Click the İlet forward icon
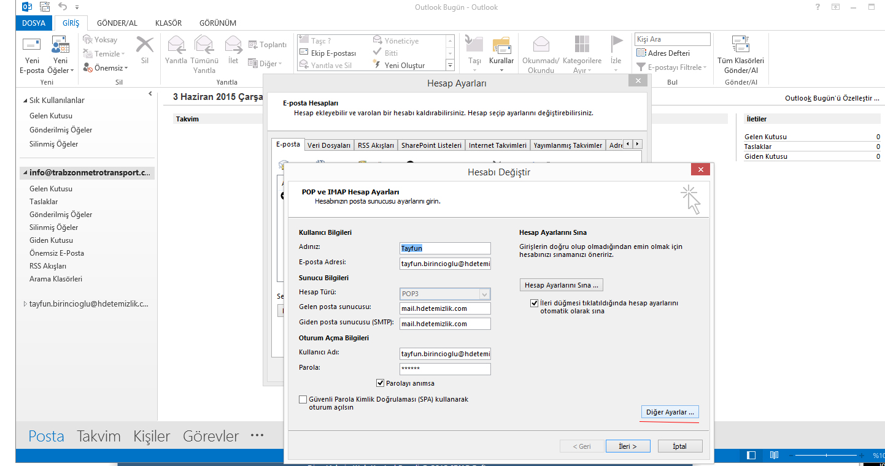This screenshot has width=885, height=466. coord(233,45)
